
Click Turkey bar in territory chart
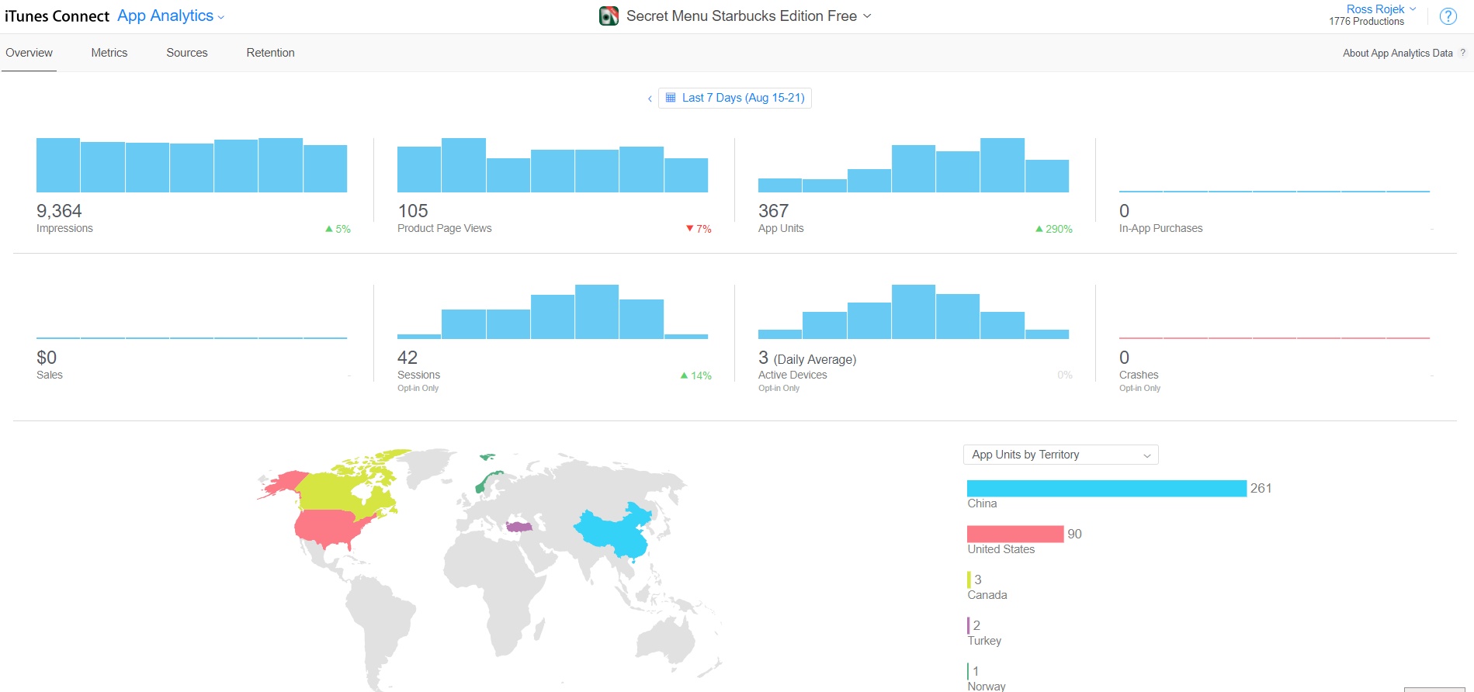coord(968,625)
